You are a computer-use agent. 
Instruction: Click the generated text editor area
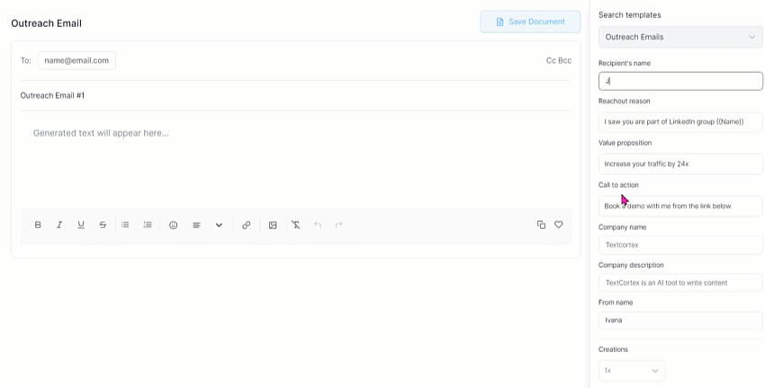296,160
